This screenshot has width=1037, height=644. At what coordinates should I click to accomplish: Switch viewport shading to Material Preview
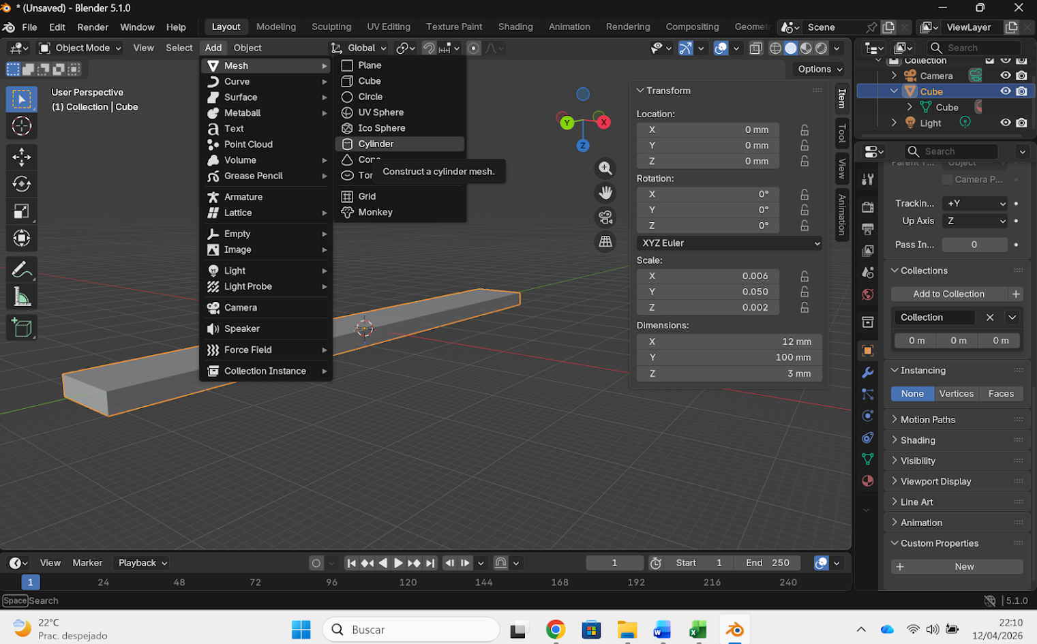pyautogui.click(x=807, y=48)
